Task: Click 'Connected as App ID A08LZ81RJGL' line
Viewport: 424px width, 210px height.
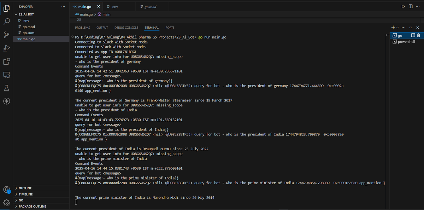Action: [x=106, y=52]
